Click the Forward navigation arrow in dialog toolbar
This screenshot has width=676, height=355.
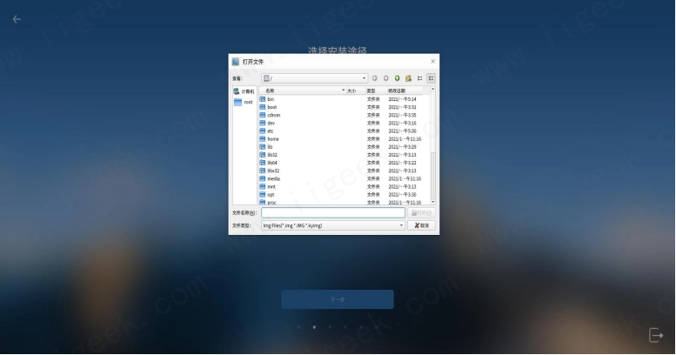[385, 78]
